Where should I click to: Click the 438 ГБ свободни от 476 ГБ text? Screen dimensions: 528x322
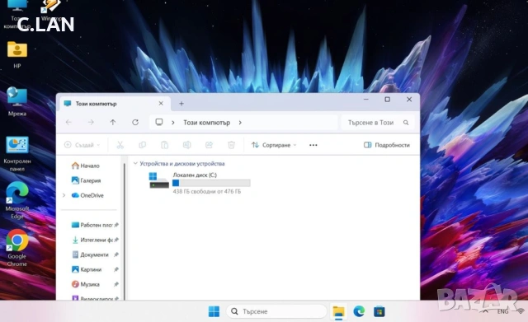207,192
